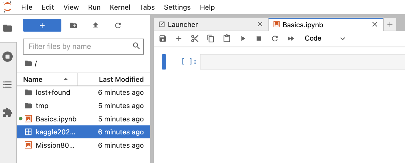This screenshot has height=163, width=405.
Task: Create a new folder
Action: click(x=73, y=25)
